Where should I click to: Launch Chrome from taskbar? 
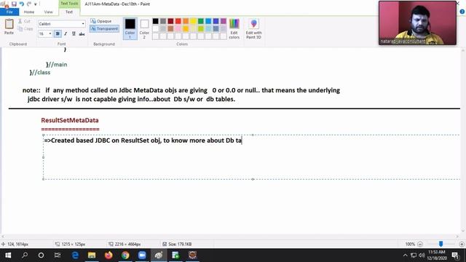click(125, 255)
